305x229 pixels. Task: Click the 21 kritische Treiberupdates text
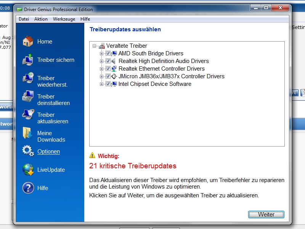pos(133,166)
